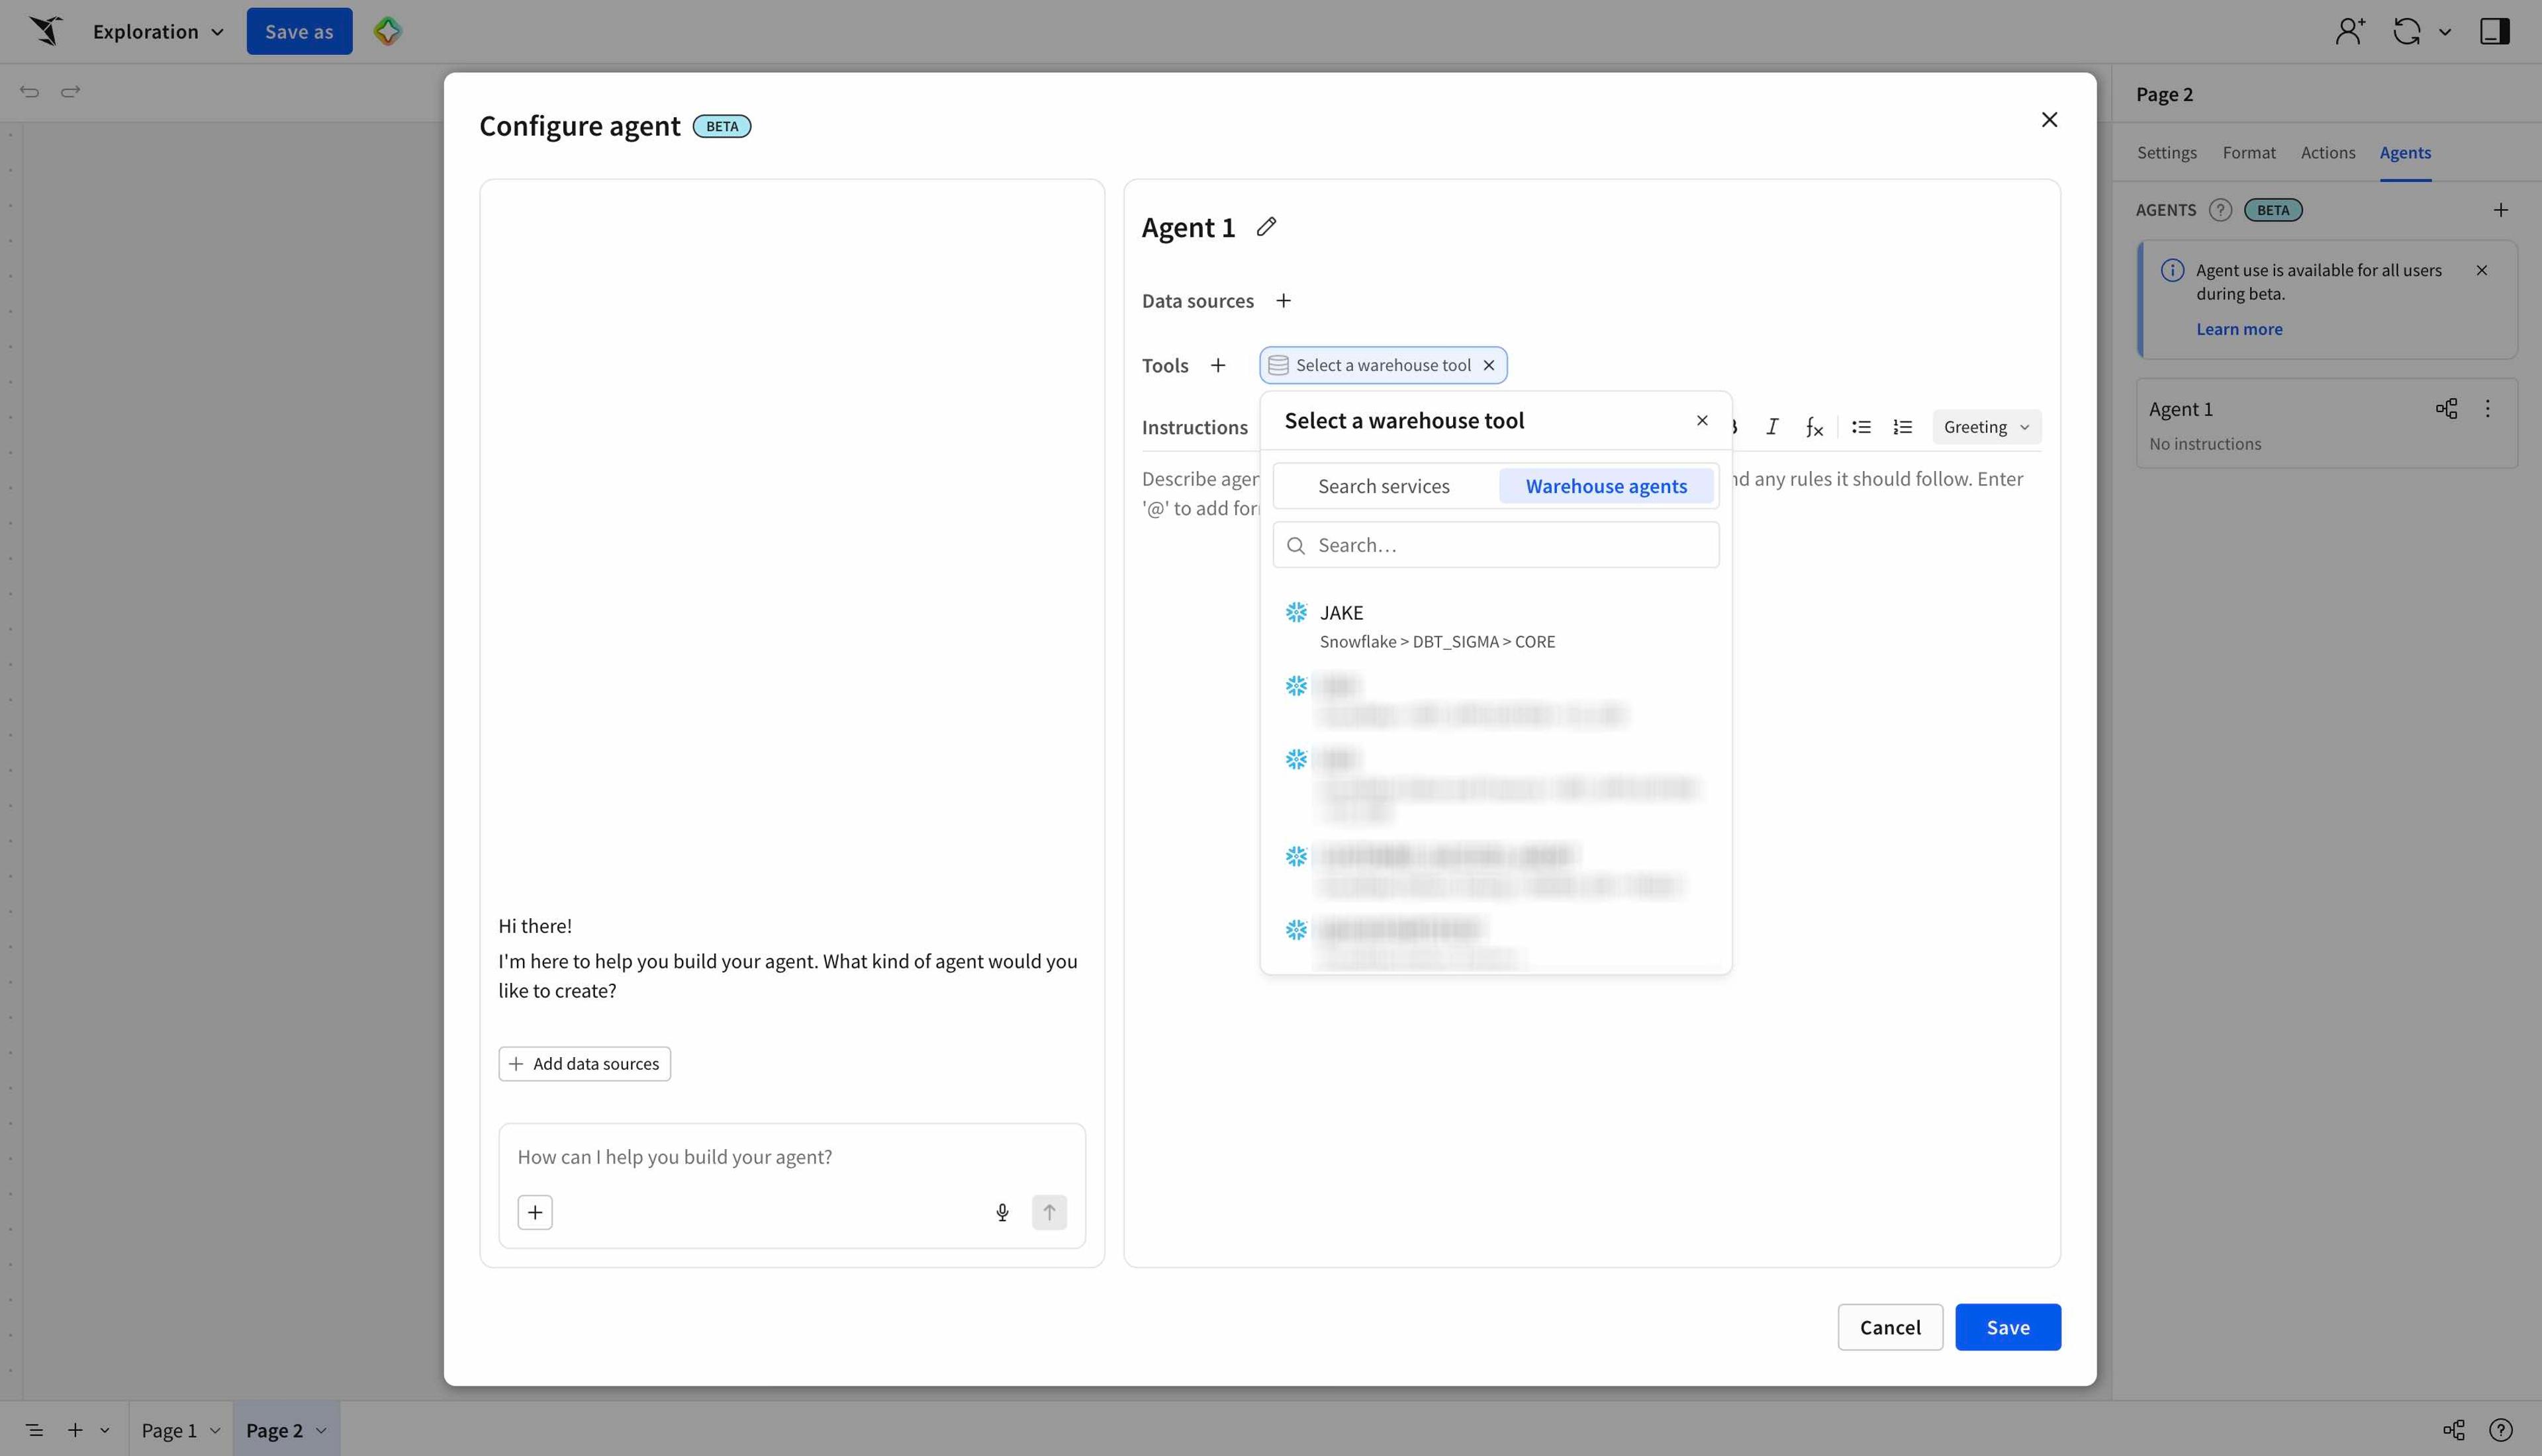Click the Select a warehouse tool chip
This screenshot has width=2542, height=1456.
pos(1383,366)
